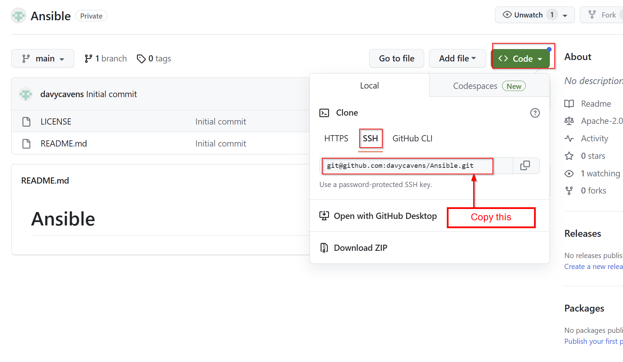Click the forks icon in About

[569, 190]
